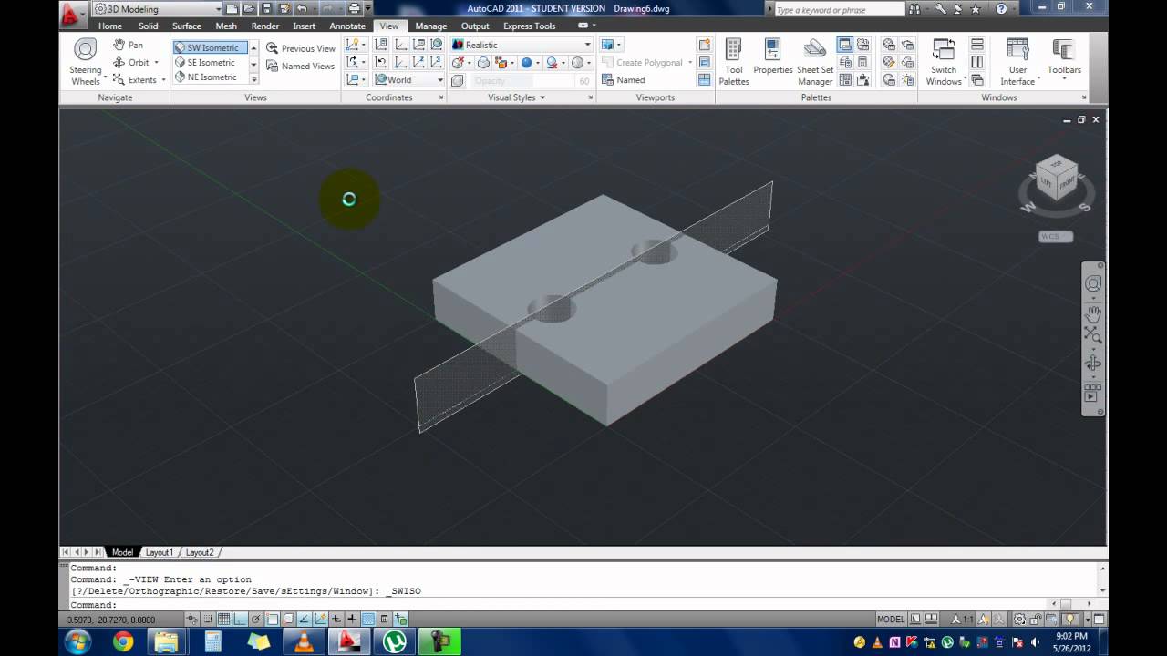The height and width of the screenshot is (656, 1167).
Task: Click the Zoom Extents tool
Action: point(135,79)
